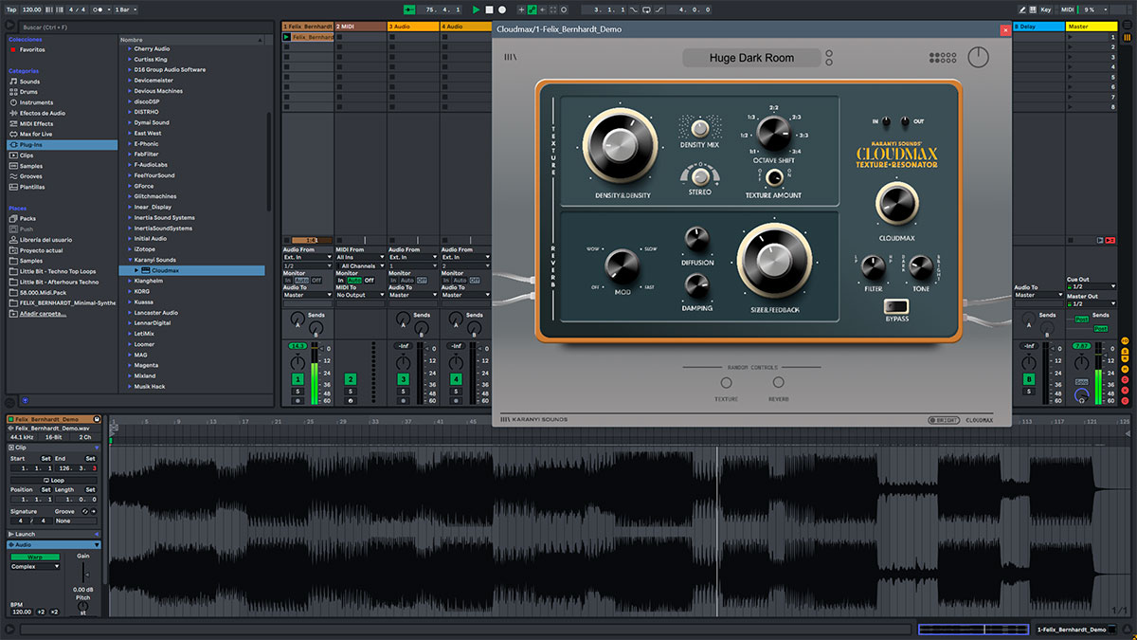This screenshot has width=1137, height=640.
Task: Click the MIDI mapping button
Action: coord(1067,9)
